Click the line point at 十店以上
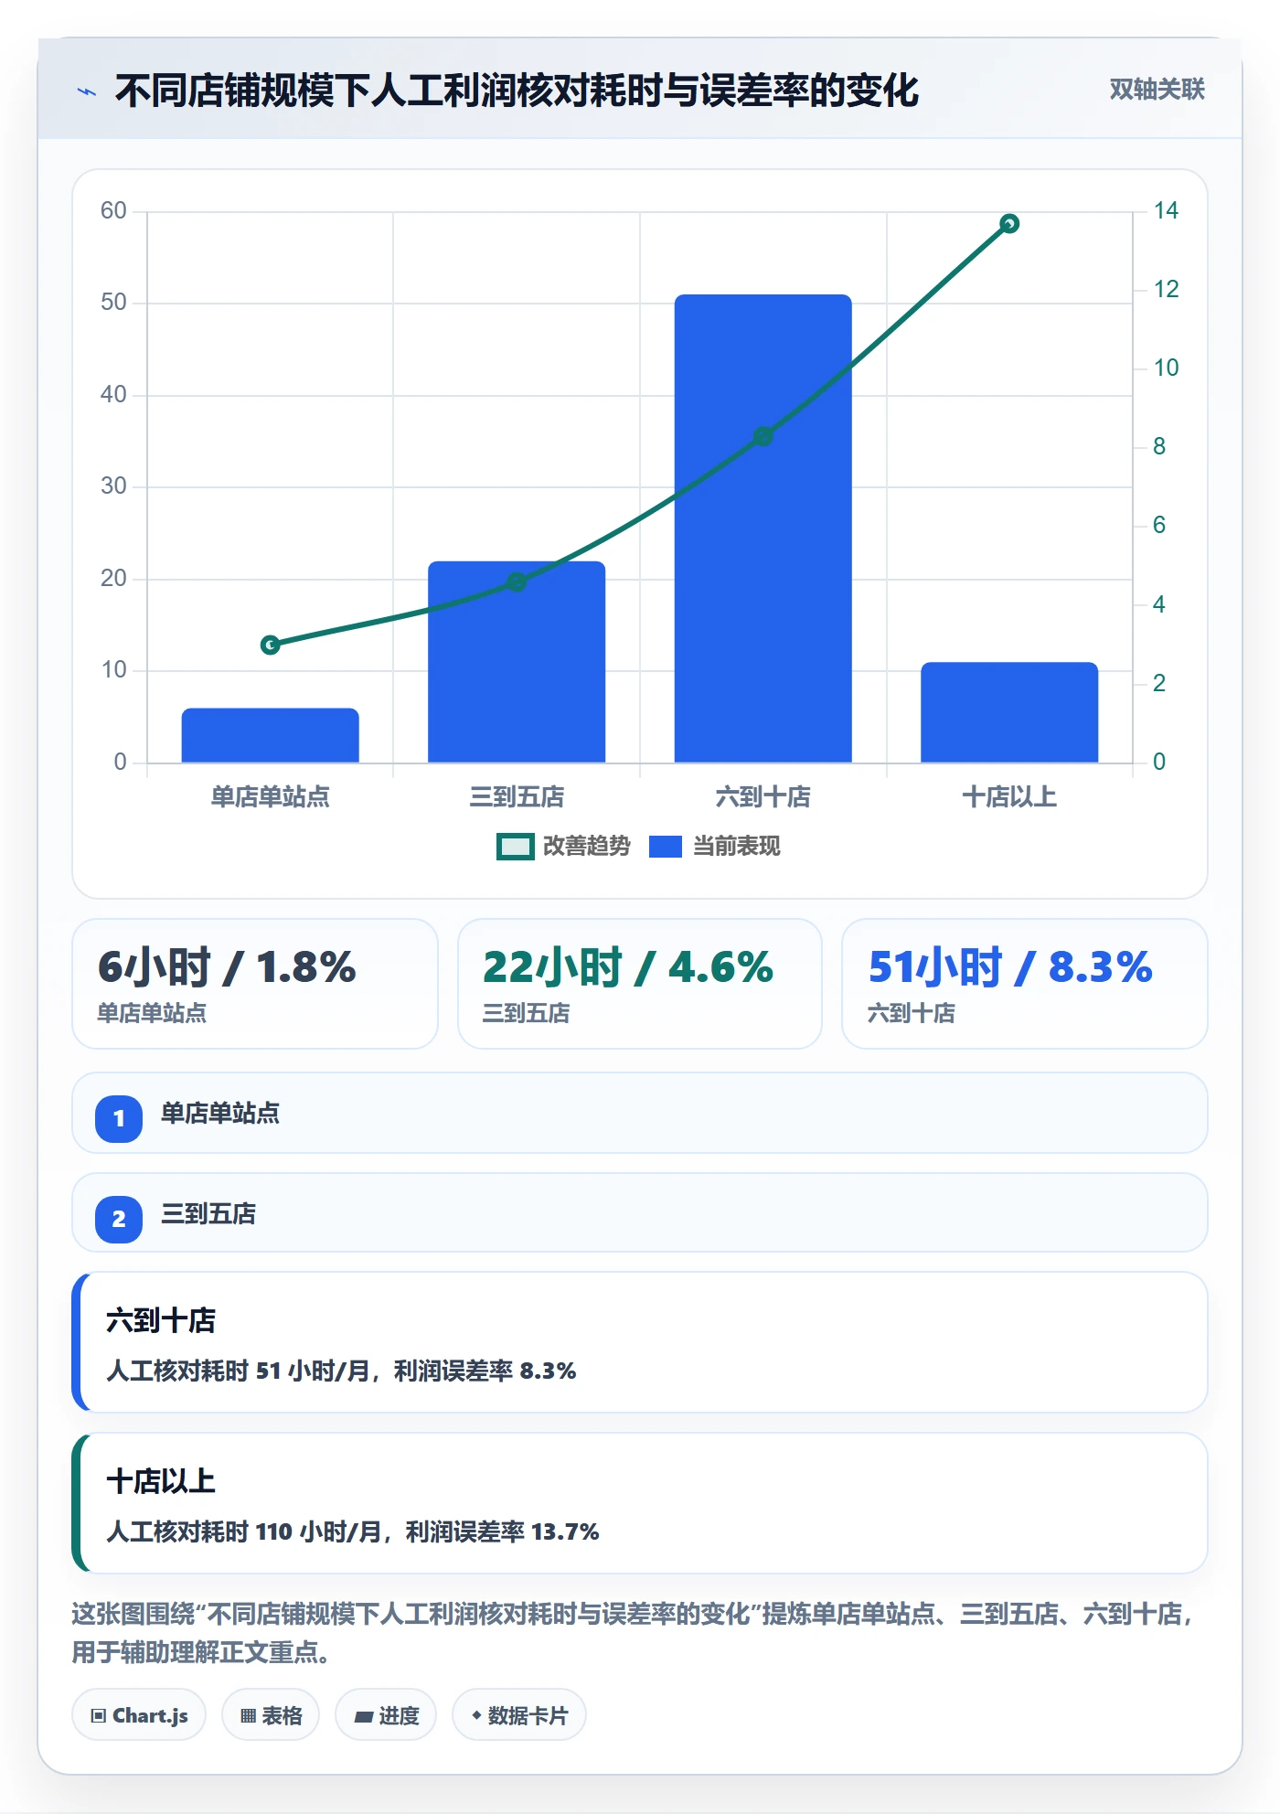 (x=1009, y=224)
